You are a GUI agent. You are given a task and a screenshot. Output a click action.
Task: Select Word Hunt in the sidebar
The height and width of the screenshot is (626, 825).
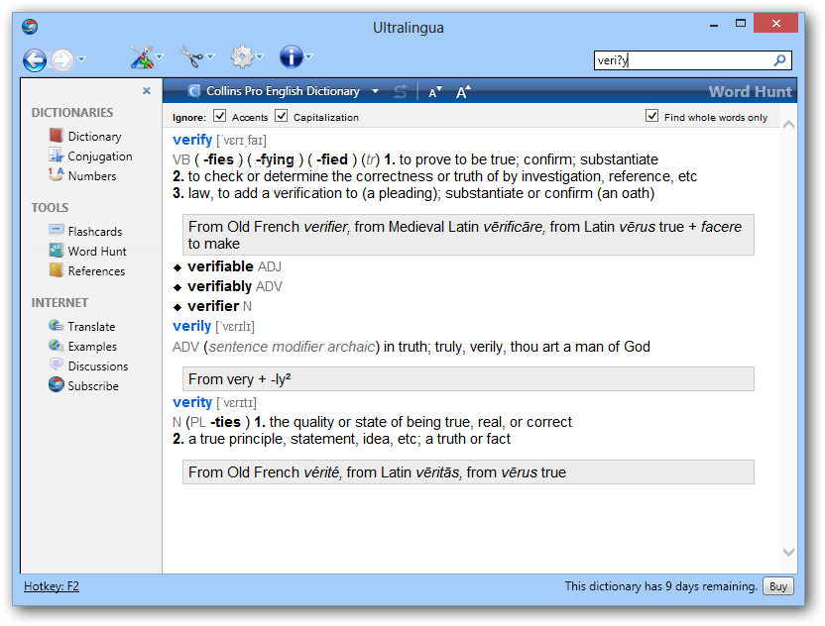tap(97, 252)
